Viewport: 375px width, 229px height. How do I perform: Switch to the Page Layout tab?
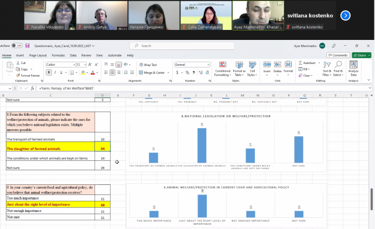click(37, 55)
